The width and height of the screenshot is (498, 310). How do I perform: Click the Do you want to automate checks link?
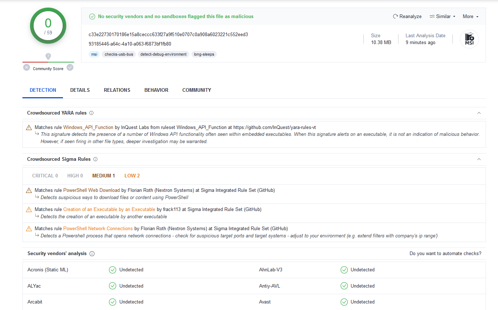pos(446,253)
